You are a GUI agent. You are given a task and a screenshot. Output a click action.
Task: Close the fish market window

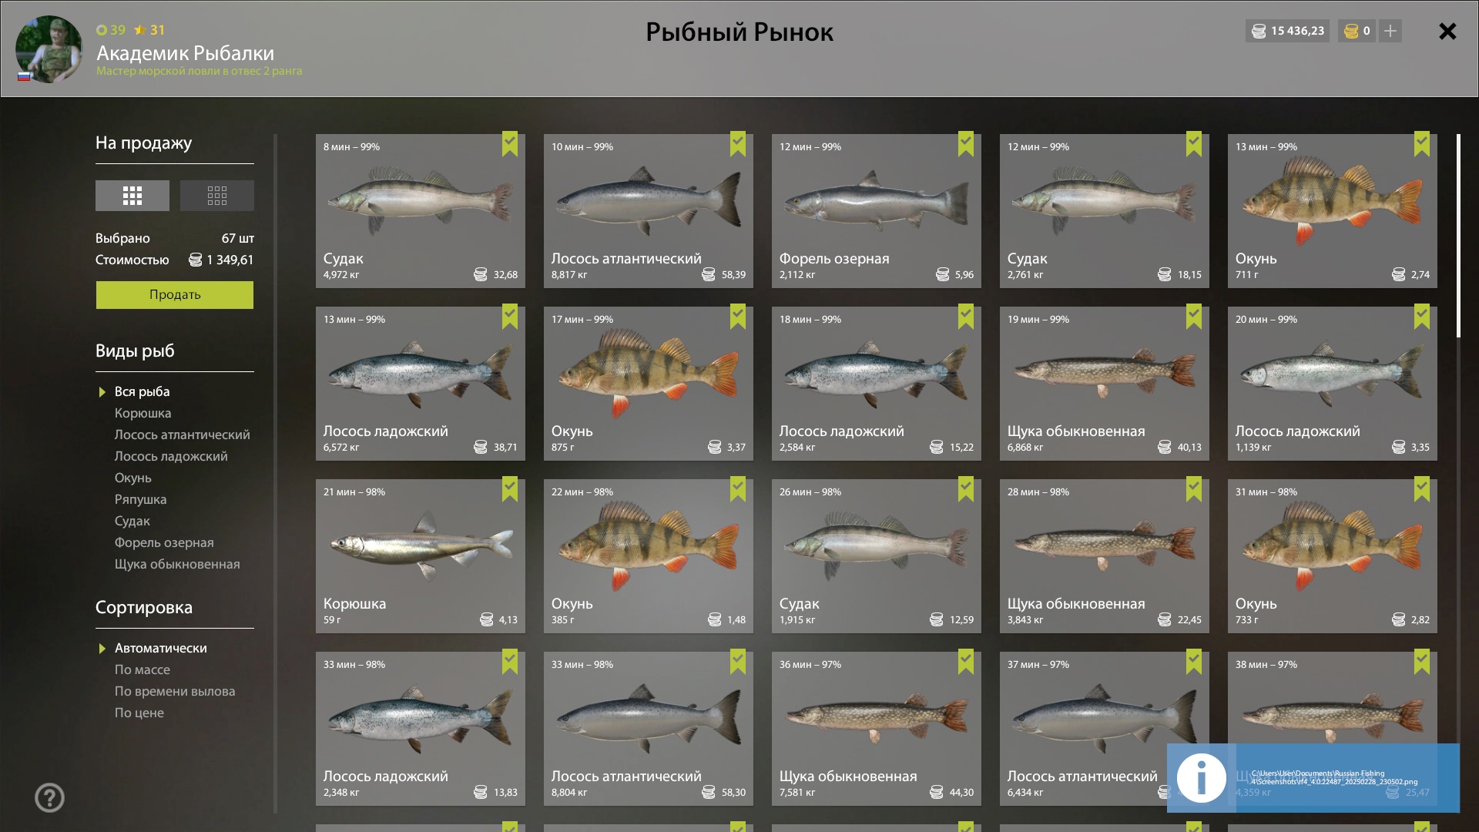pyautogui.click(x=1447, y=31)
